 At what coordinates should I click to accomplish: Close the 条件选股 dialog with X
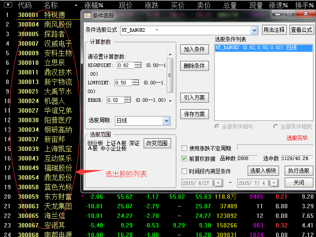(x=306, y=14)
